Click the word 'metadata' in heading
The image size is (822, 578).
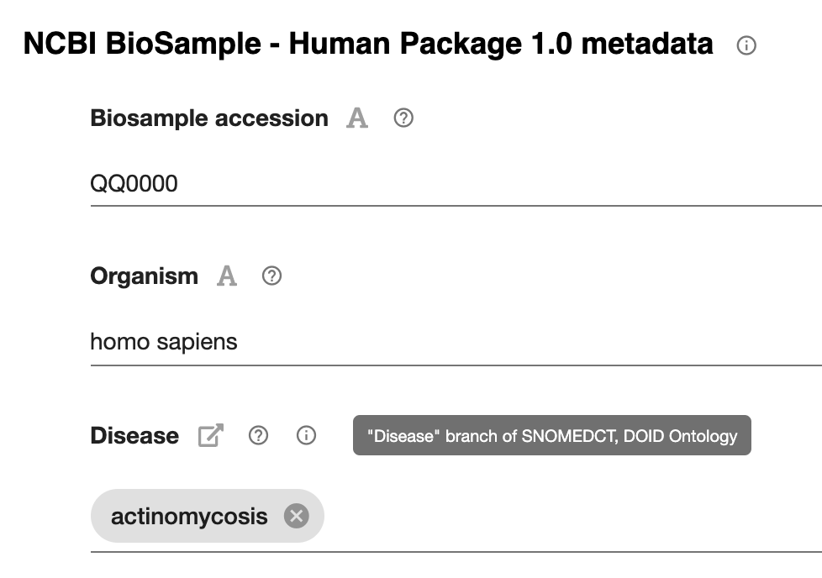click(x=647, y=44)
